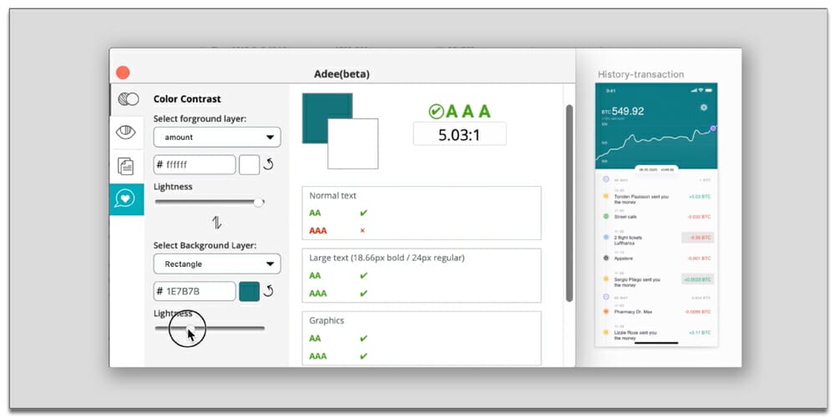Viewport: 835px width, 417px height.
Task: Select the 'Sergio Pliego sent you the money' row
Action: [656, 279]
